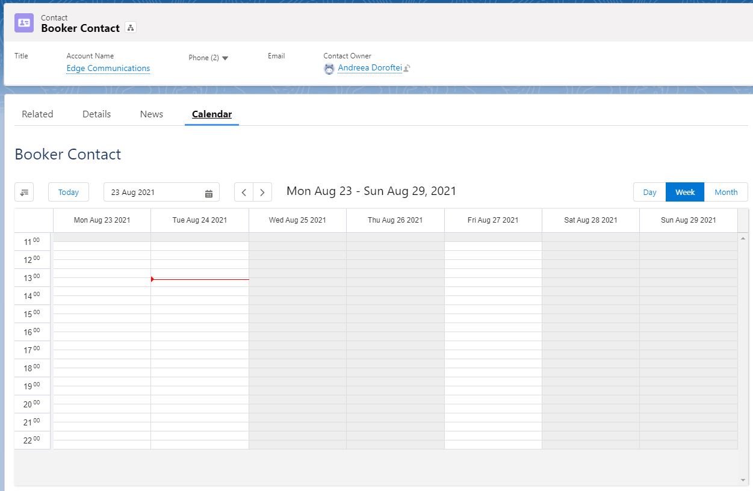Open the date picker calendar icon
The image size is (753, 491).
pos(209,193)
